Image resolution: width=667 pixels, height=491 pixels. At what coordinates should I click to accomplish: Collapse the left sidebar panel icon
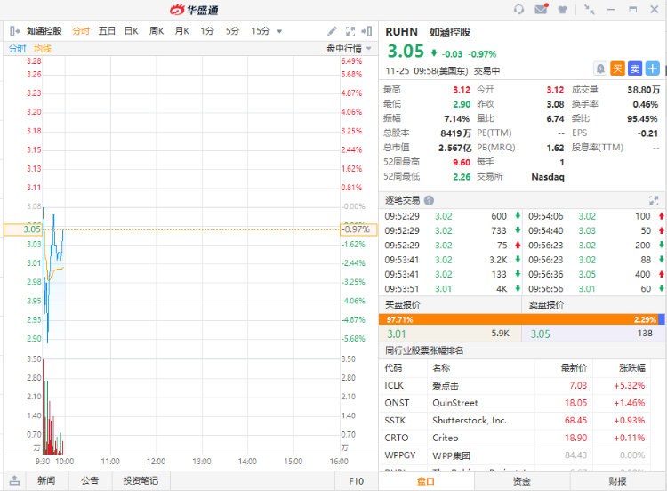pyautogui.click(x=14, y=31)
